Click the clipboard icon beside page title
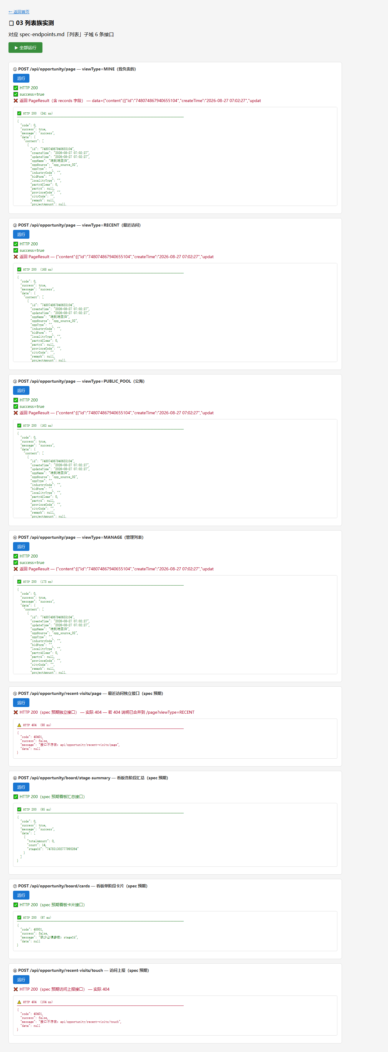 (x=12, y=23)
